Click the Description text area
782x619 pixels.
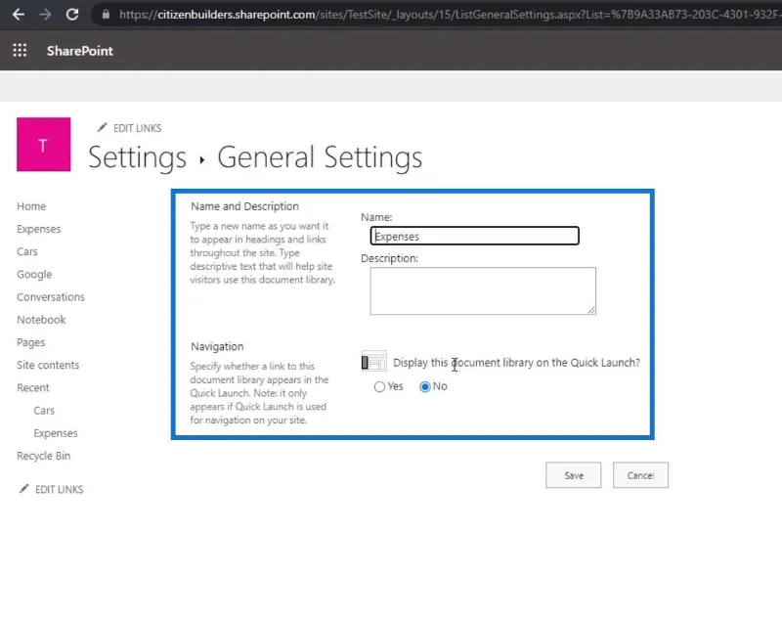click(483, 290)
